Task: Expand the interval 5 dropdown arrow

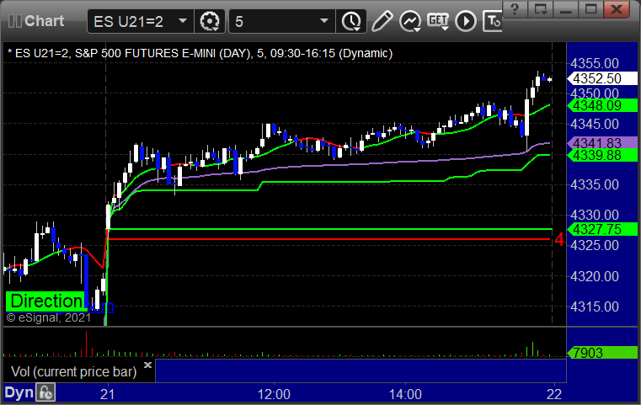Action: coord(324,20)
